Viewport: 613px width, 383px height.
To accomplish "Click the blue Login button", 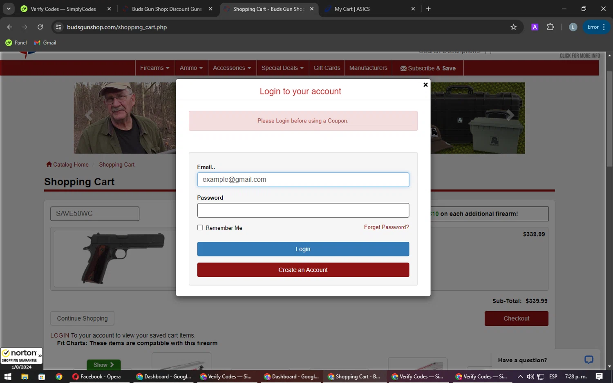I will 303,249.
